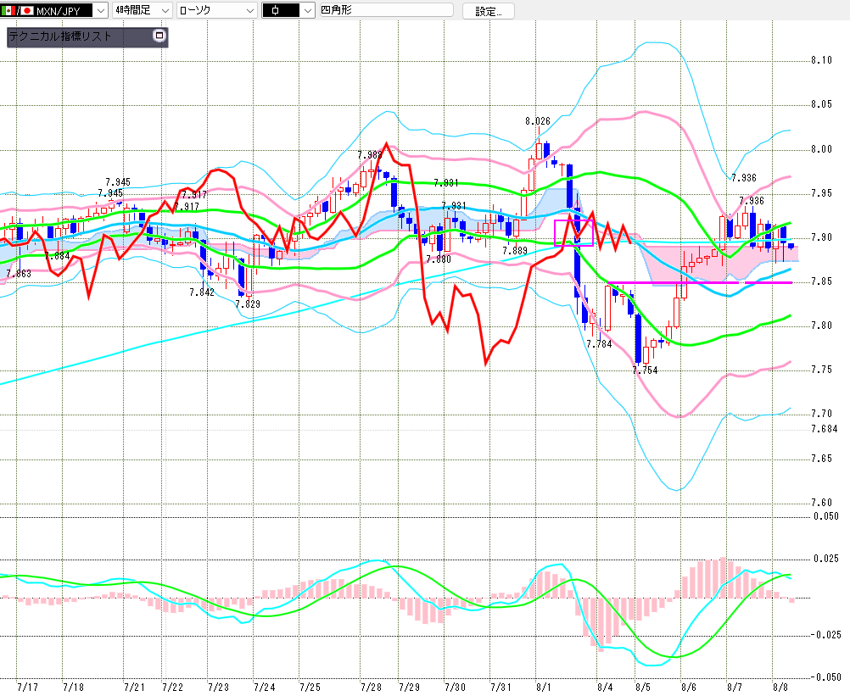Click the 7/18 date axis label
The height and width of the screenshot is (696, 850).
click(73, 688)
